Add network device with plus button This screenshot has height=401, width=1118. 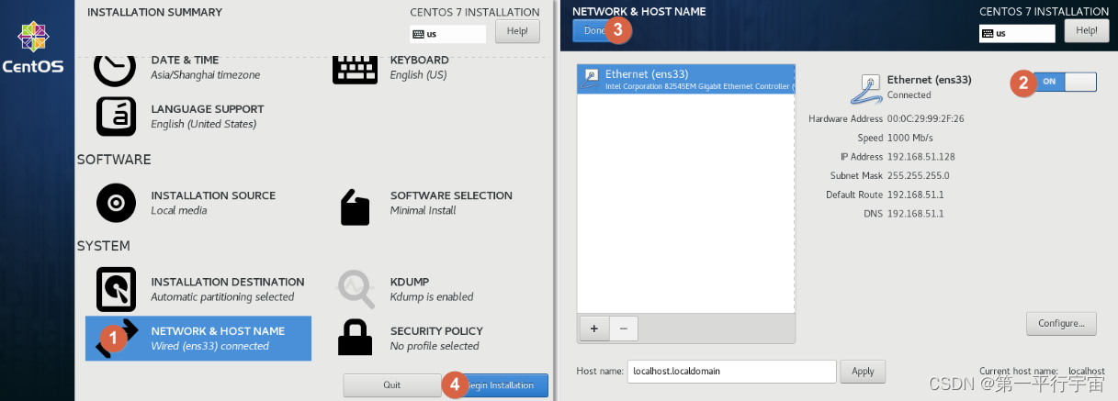coord(593,328)
